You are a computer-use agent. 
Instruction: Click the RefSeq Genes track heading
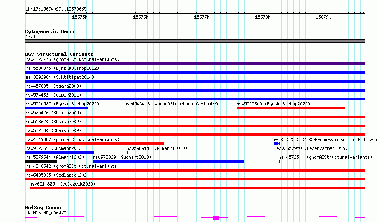click(43, 208)
